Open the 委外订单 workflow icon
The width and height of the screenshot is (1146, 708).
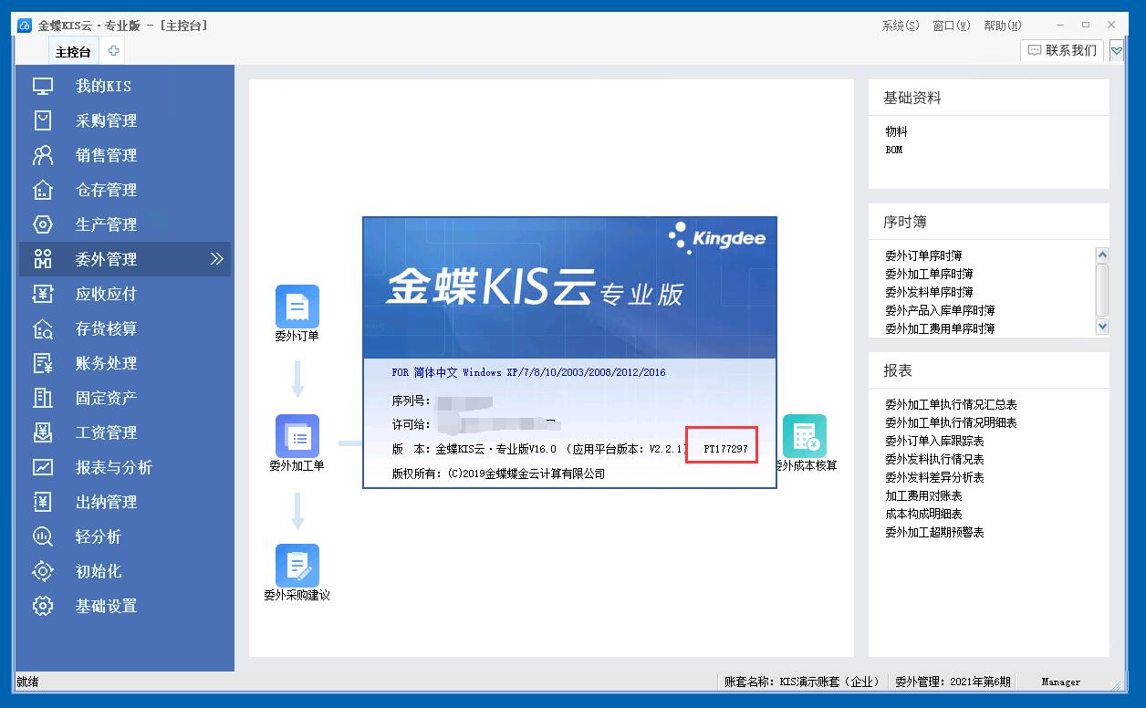point(297,307)
